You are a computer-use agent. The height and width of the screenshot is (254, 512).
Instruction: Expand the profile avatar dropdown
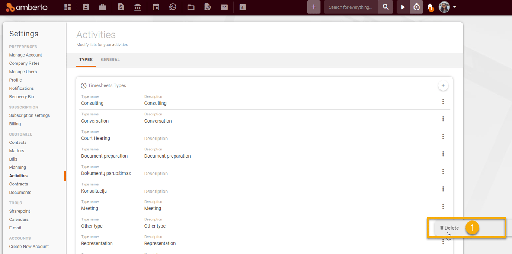[445, 7]
